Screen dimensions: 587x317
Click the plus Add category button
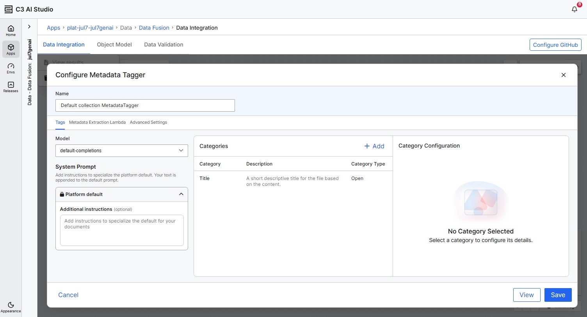pos(374,146)
